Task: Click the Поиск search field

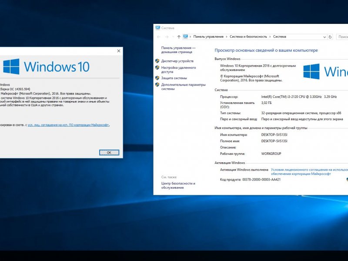Action: (x=342, y=37)
